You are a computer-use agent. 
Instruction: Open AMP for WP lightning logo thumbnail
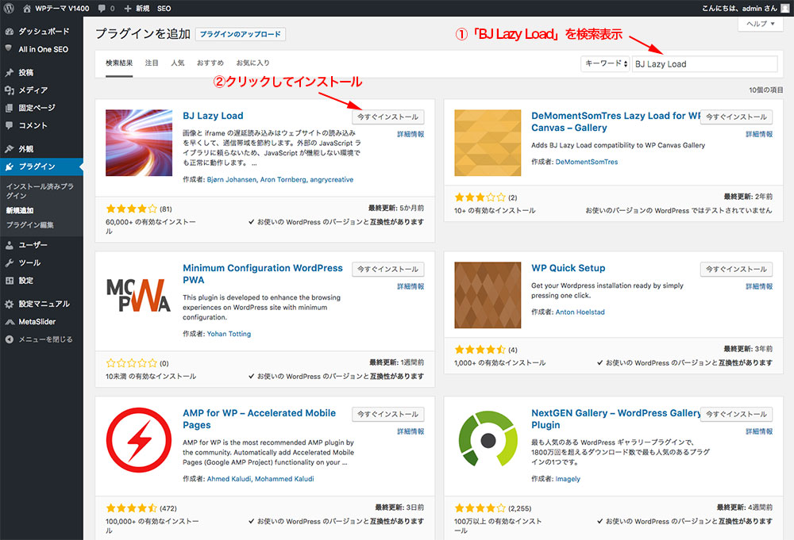139,440
